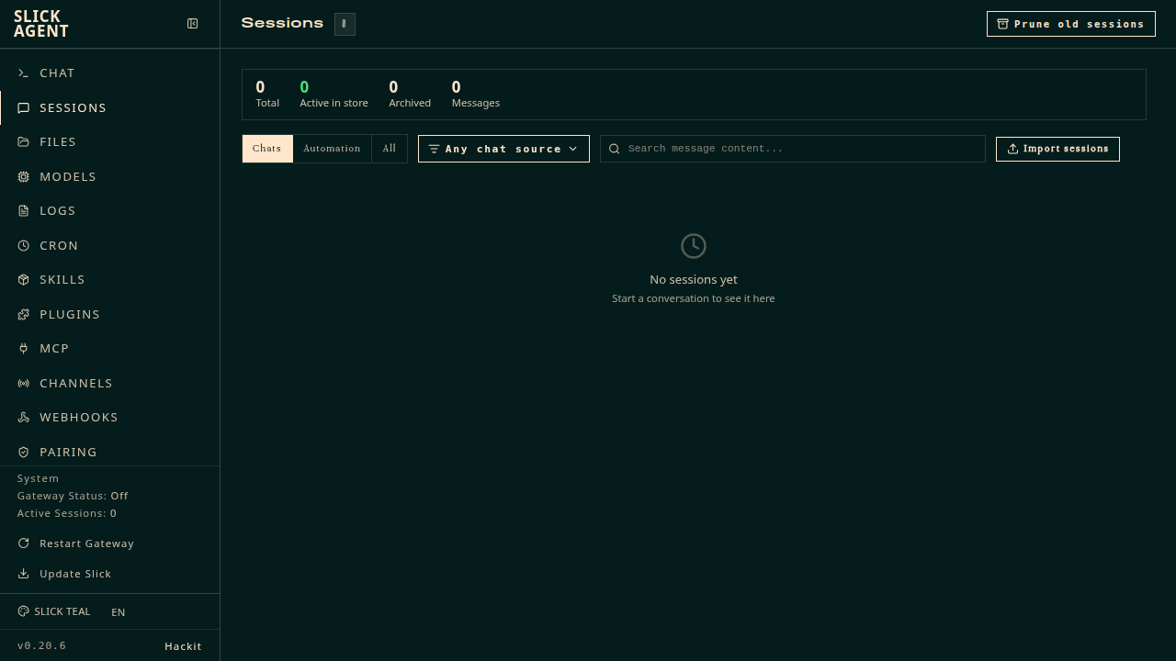Click the Restart Gateway refresh icon
The height and width of the screenshot is (661, 1176).
(x=24, y=543)
